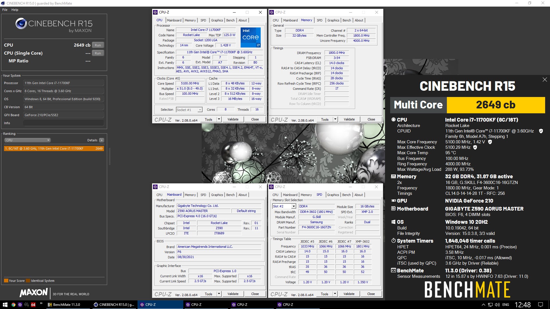
Task: Run the CPU (Single Core) benchmark
Action: [x=98, y=53]
